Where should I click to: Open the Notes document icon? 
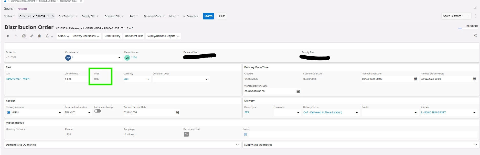coord(245,135)
